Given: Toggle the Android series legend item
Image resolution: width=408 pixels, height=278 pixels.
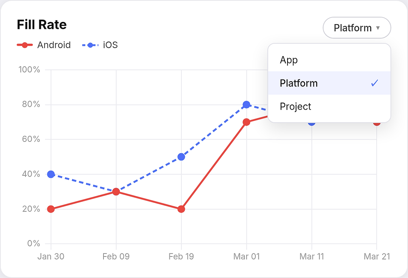Looking at the screenshot, I should click(x=44, y=45).
